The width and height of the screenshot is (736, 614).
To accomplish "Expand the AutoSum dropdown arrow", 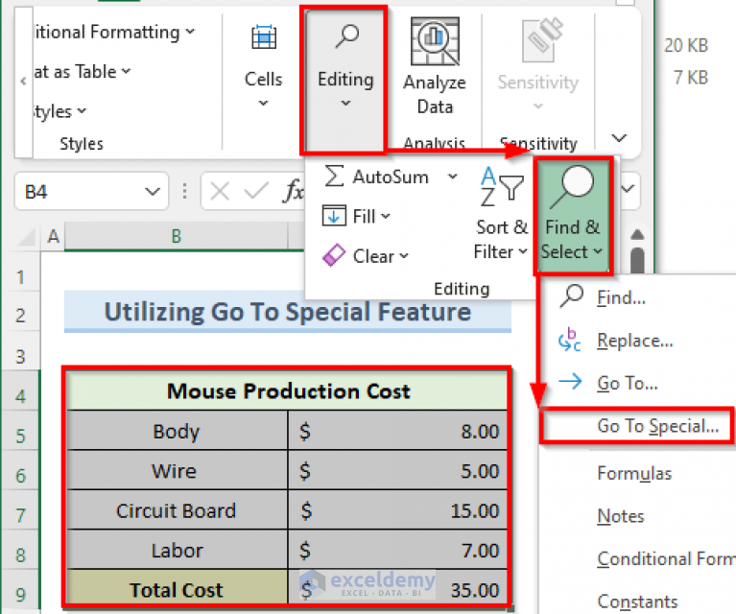I will [453, 177].
